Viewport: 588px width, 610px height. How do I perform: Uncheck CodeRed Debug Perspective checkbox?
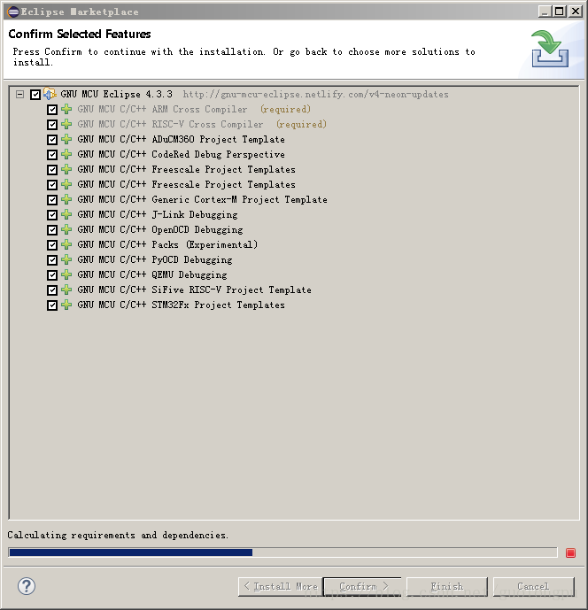click(x=52, y=155)
